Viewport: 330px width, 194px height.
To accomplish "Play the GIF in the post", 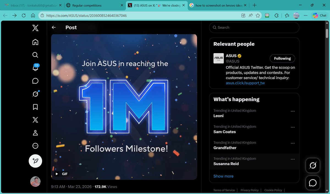I will point(57,174).
